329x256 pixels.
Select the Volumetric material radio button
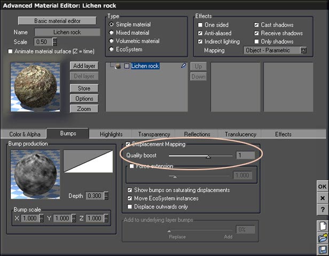(x=111, y=41)
